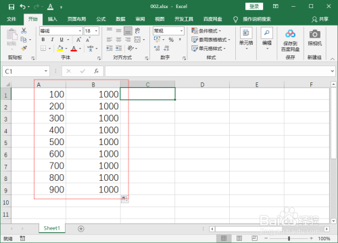Click Save to Baidu Netdisk button
Viewport: 338px width, 243px height.
(x=290, y=40)
